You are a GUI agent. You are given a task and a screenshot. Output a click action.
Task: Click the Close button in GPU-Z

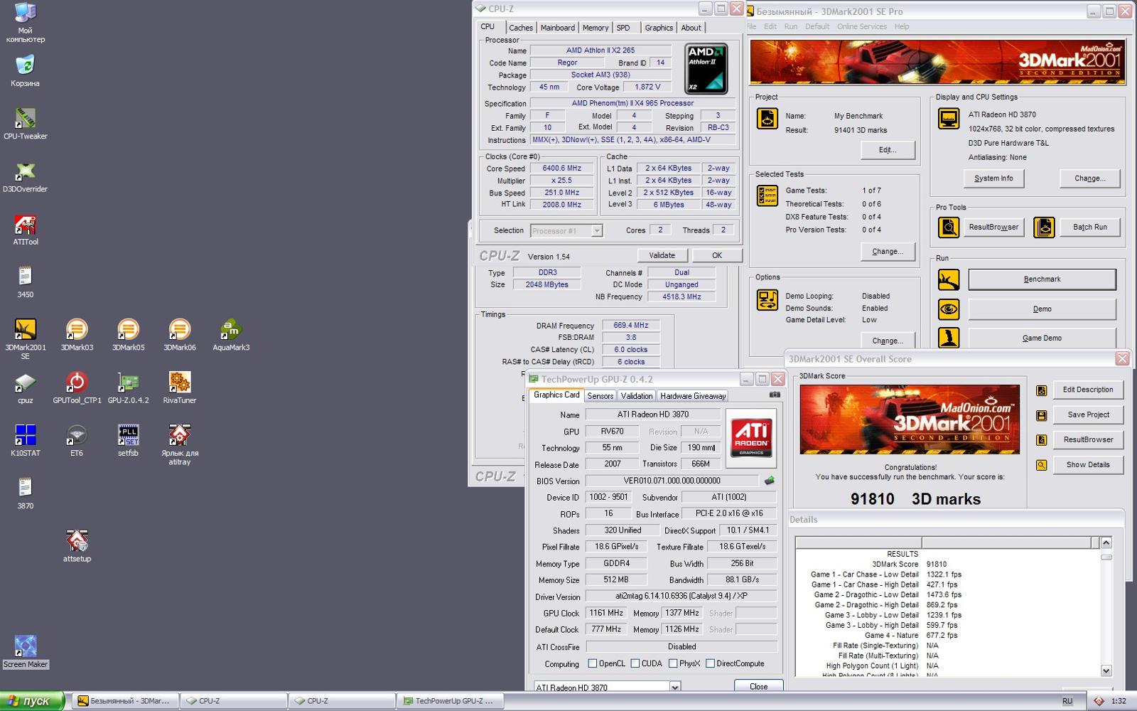coord(758,686)
